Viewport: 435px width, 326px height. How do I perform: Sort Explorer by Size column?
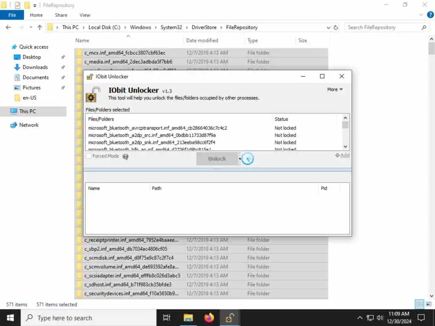click(x=302, y=40)
